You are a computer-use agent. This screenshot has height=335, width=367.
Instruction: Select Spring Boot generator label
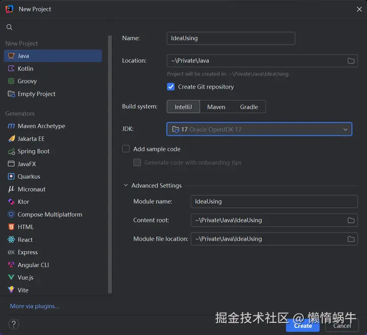34,151
